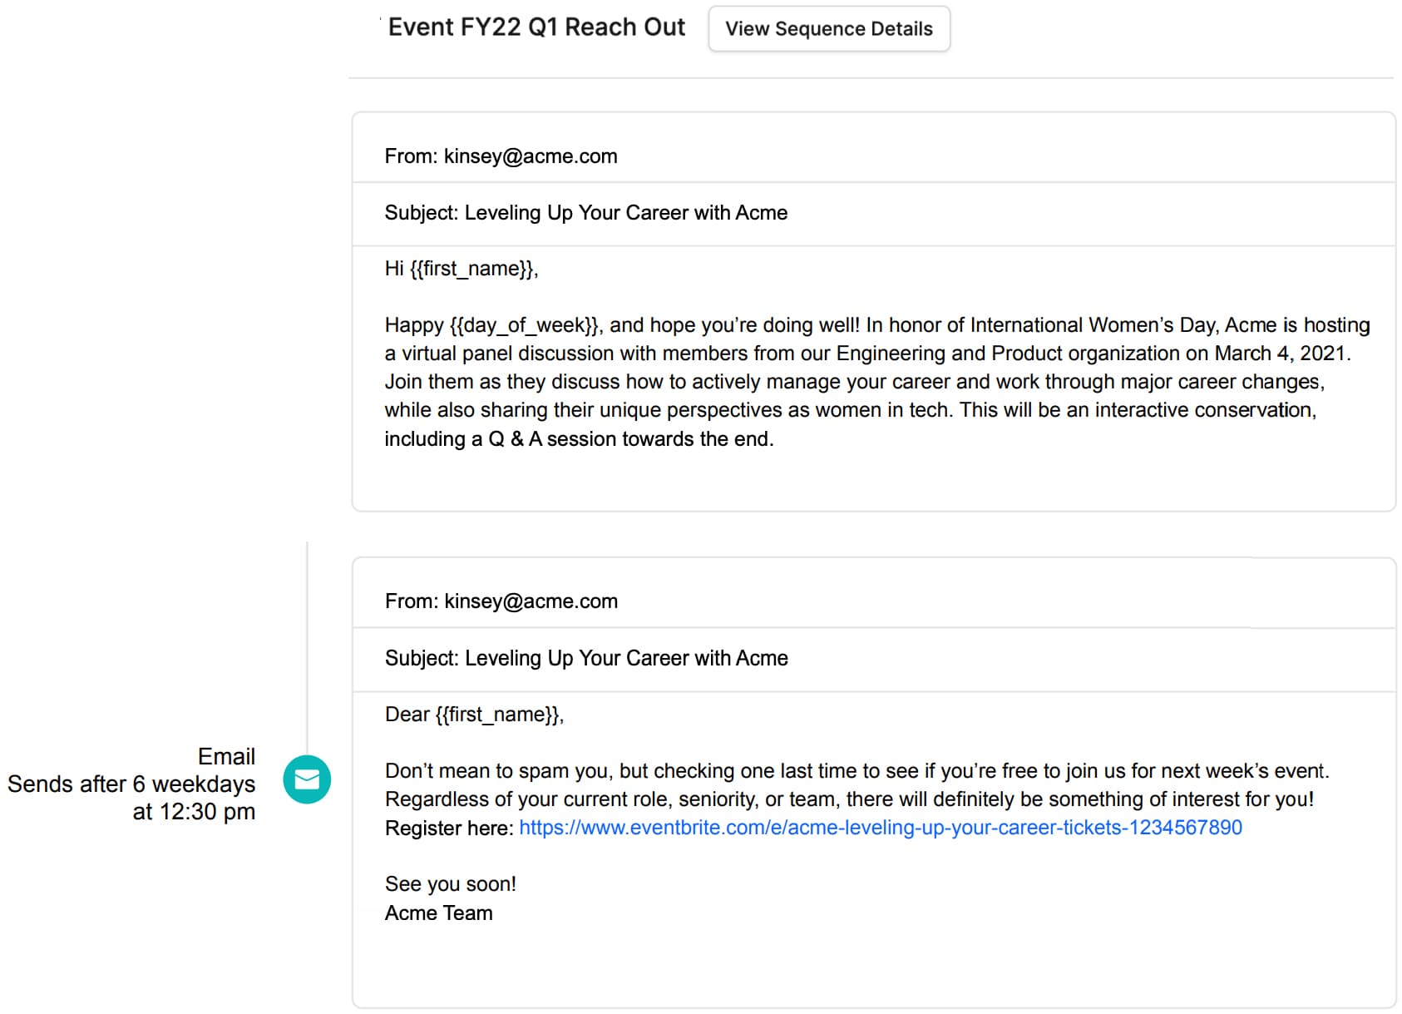Click the "at 12:30 pm" send time
Image resolution: width=1402 pixels, height=1014 pixels.
click(194, 812)
